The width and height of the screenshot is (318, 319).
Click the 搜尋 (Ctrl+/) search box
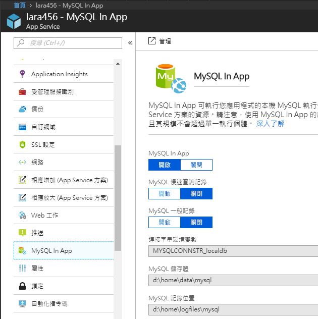68,43
